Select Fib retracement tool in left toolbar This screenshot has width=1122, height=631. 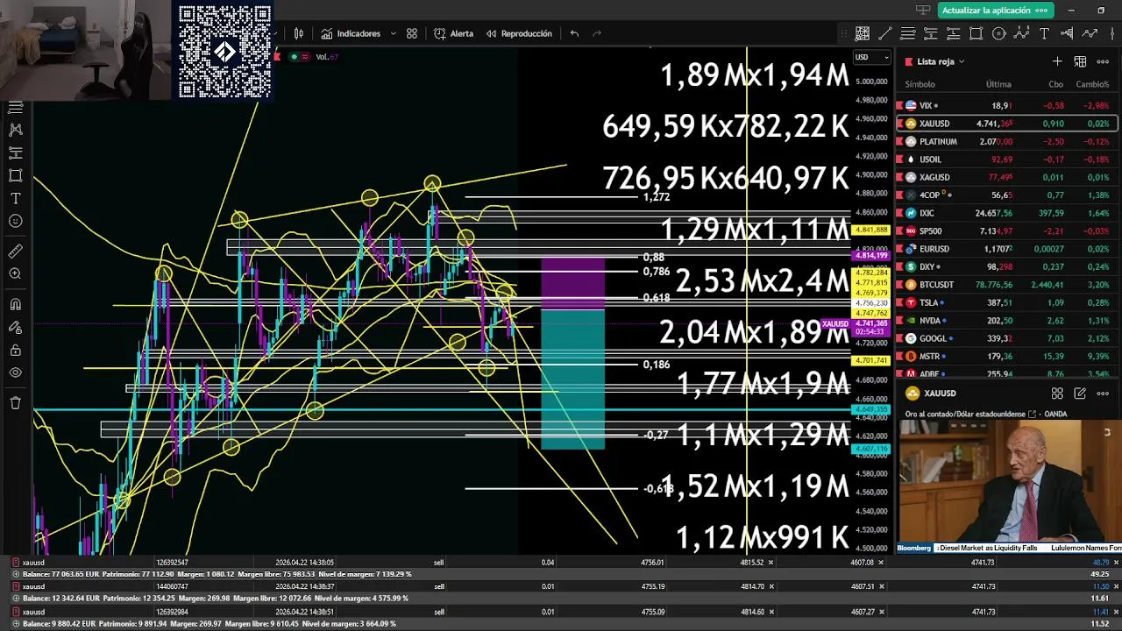point(15,107)
